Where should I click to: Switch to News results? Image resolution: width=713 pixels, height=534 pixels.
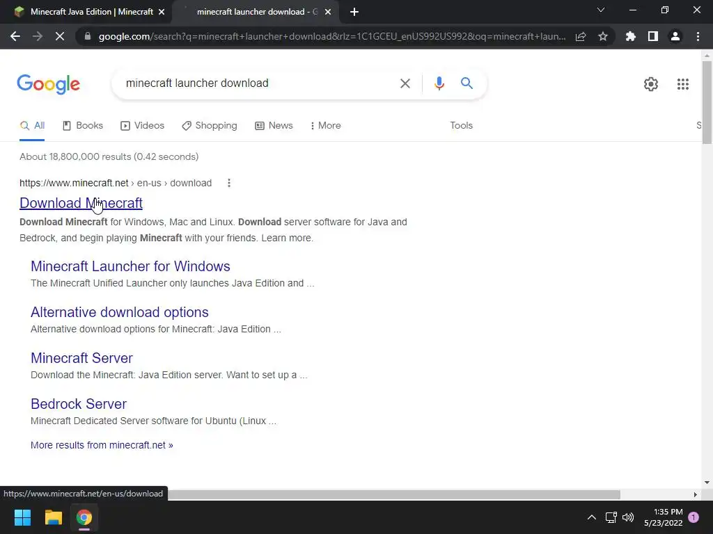pyautogui.click(x=274, y=126)
